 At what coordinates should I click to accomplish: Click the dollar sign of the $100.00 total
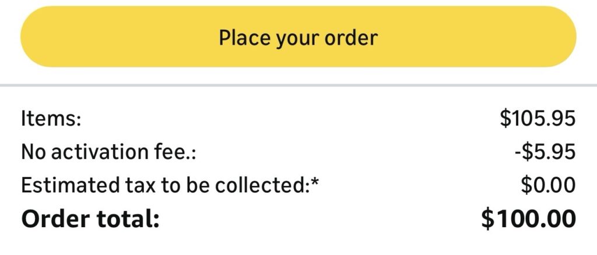coord(487,220)
